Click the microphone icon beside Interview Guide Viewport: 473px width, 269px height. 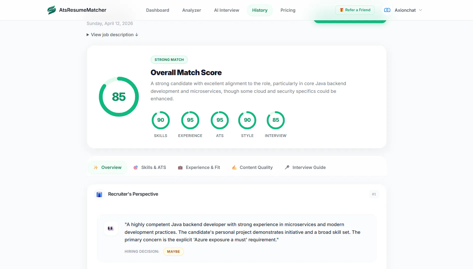click(x=287, y=167)
